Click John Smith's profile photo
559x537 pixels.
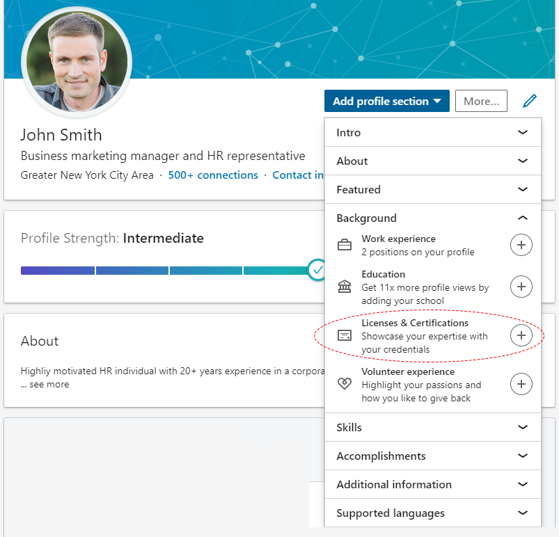pyautogui.click(x=77, y=62)
